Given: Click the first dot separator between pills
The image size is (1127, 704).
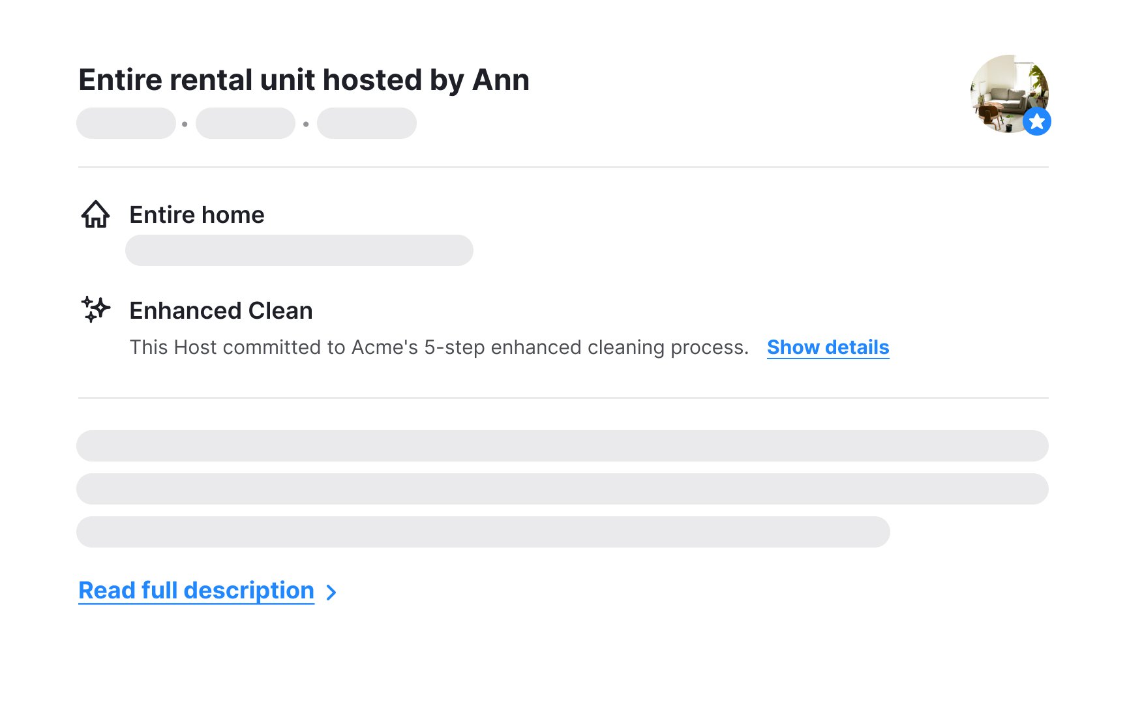Looking at the screenshot, I should coord(185,124).
